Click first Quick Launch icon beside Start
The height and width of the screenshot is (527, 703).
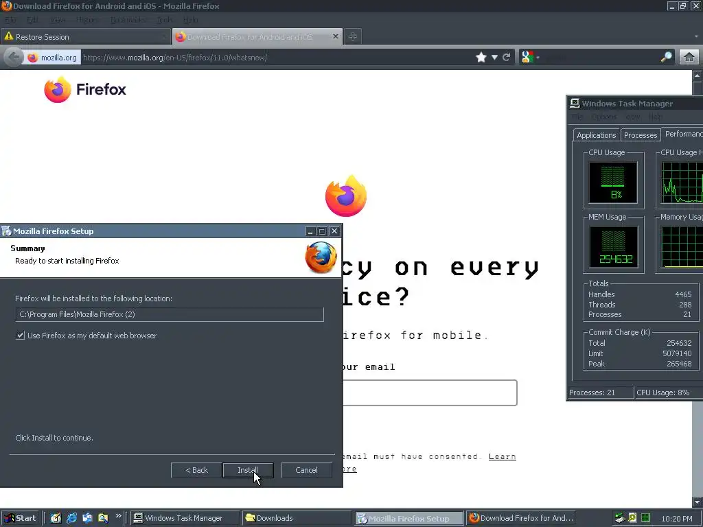pyautogui.click(x=56, y=518)
